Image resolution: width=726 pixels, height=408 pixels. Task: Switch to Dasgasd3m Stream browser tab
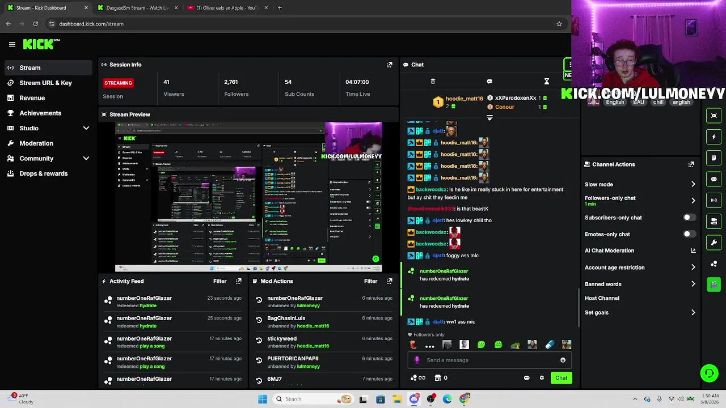137,8
